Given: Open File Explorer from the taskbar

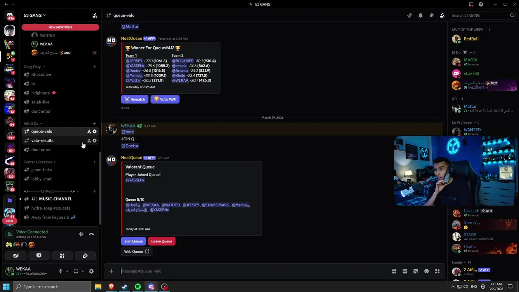Looking at the screenshot, I should (x=98, y=287).
